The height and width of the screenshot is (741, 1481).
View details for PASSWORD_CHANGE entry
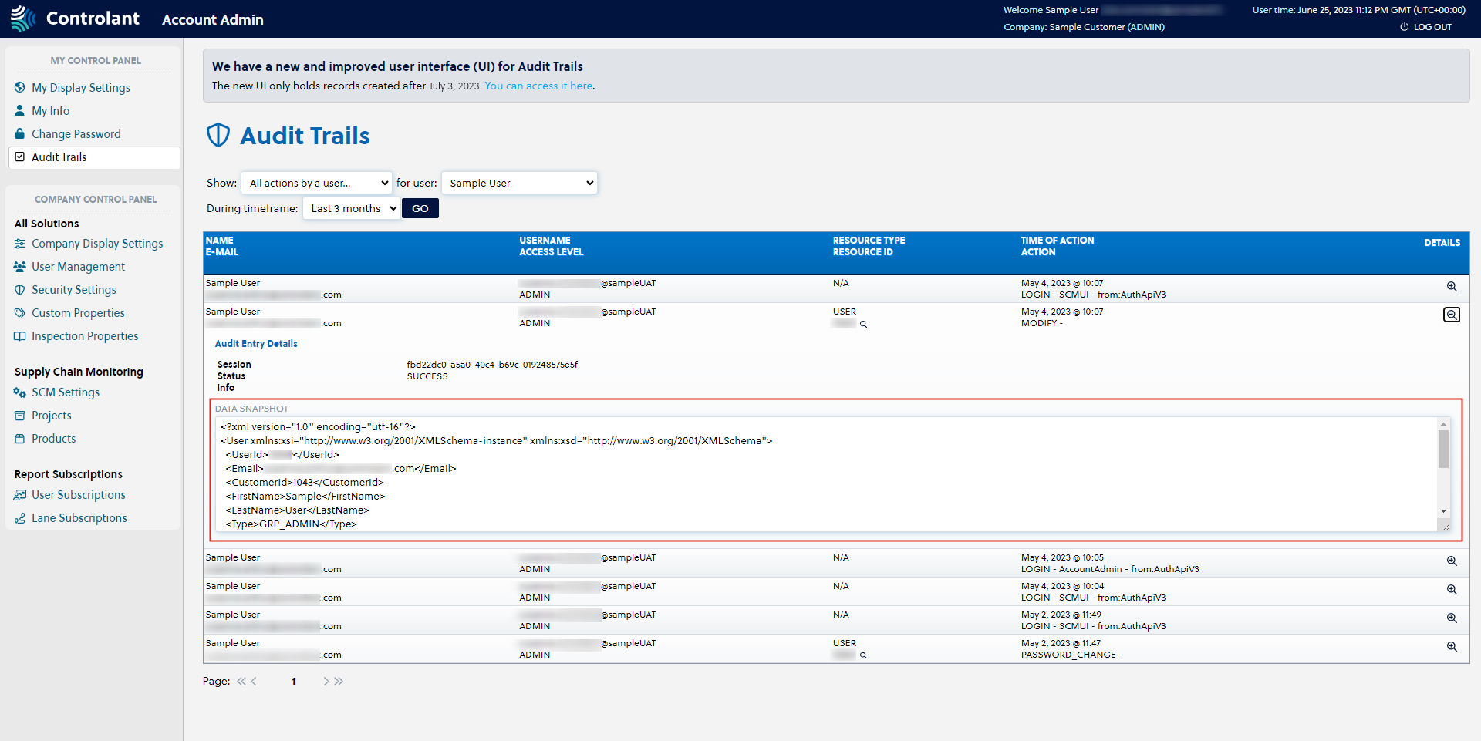(x=1452, y=646)
